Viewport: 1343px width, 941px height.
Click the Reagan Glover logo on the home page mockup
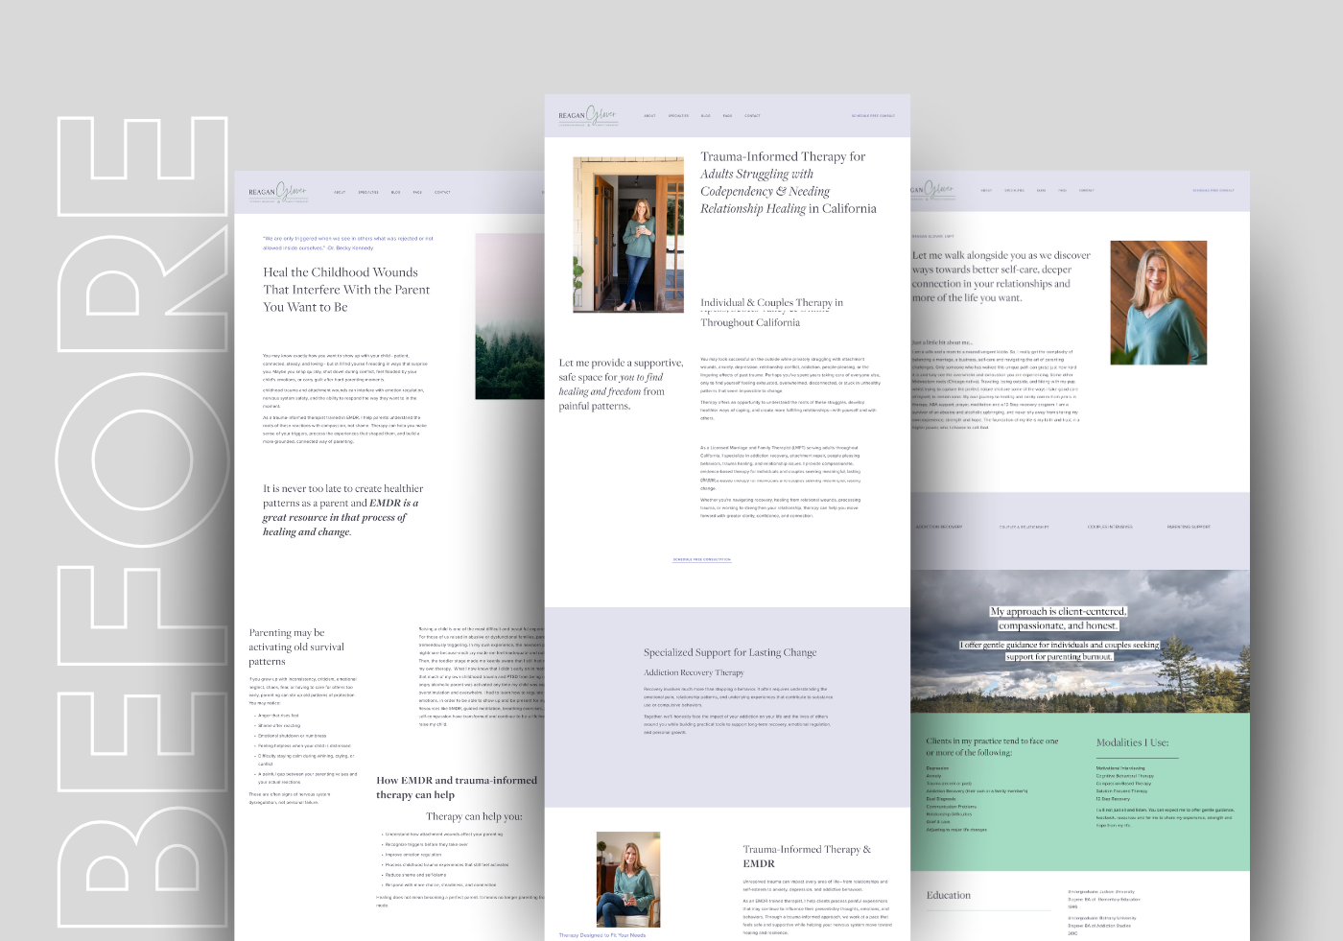[588, 116]
